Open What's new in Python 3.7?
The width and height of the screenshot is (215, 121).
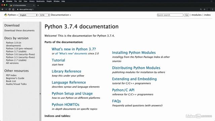point(74,49)
